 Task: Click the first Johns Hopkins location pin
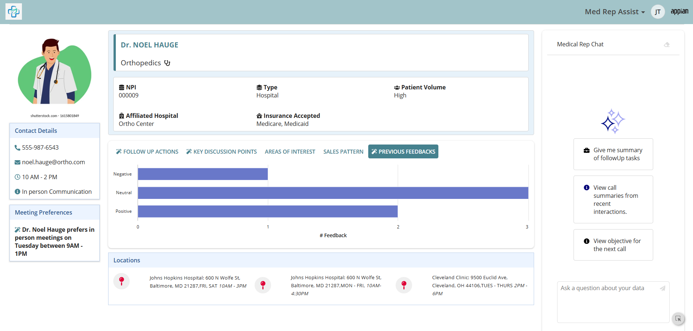point(122,281)
